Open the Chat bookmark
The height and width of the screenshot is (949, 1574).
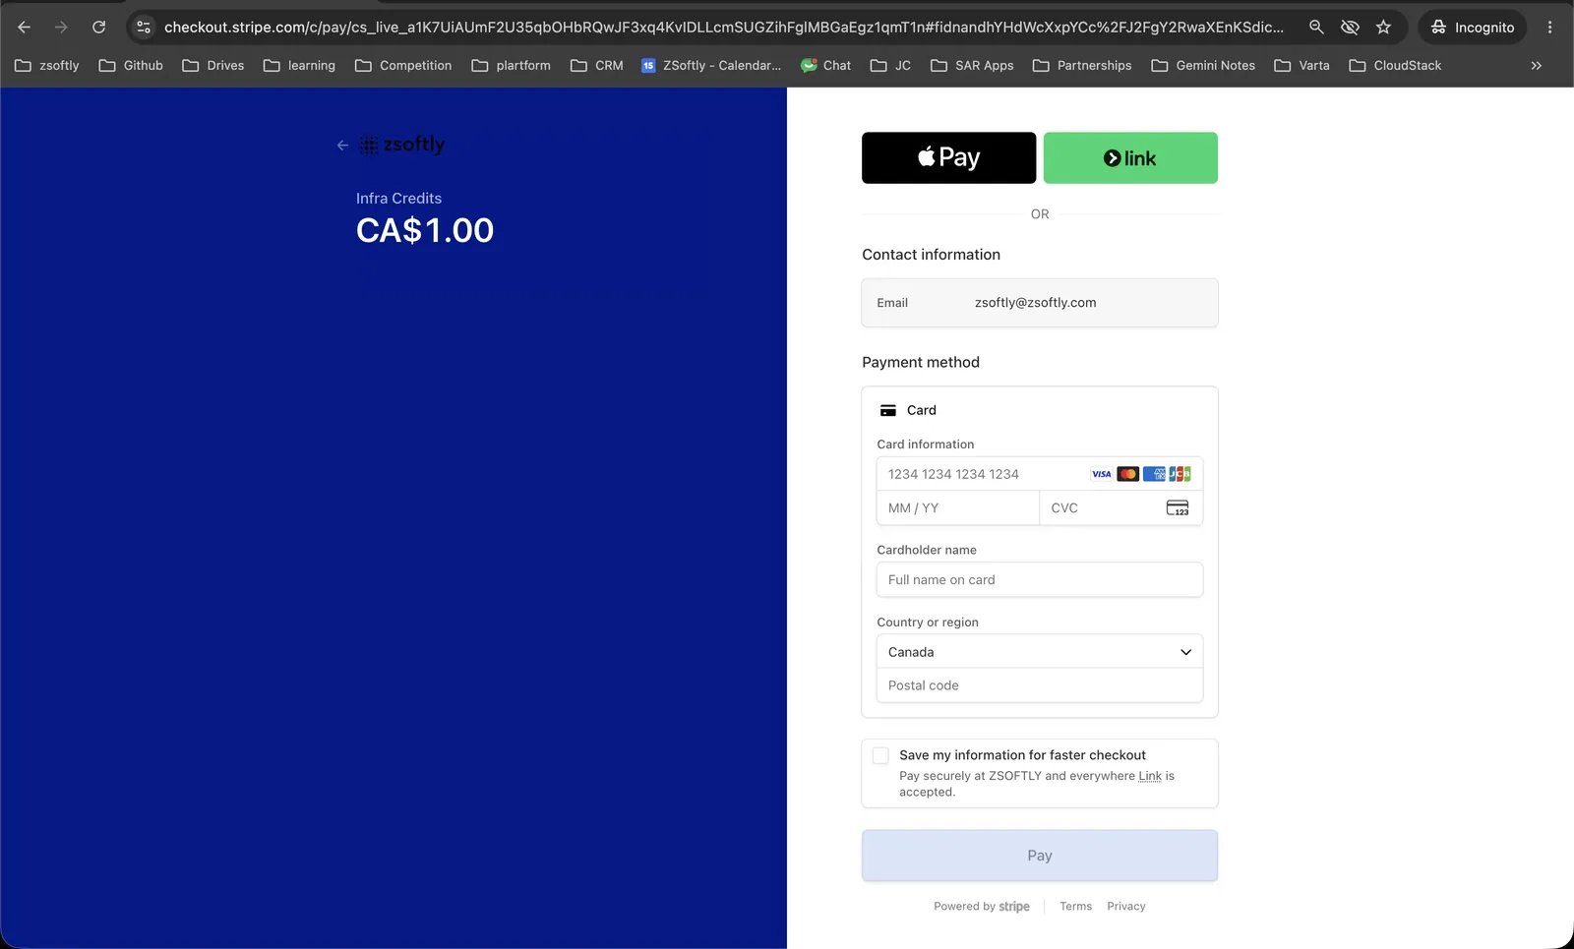825,66
